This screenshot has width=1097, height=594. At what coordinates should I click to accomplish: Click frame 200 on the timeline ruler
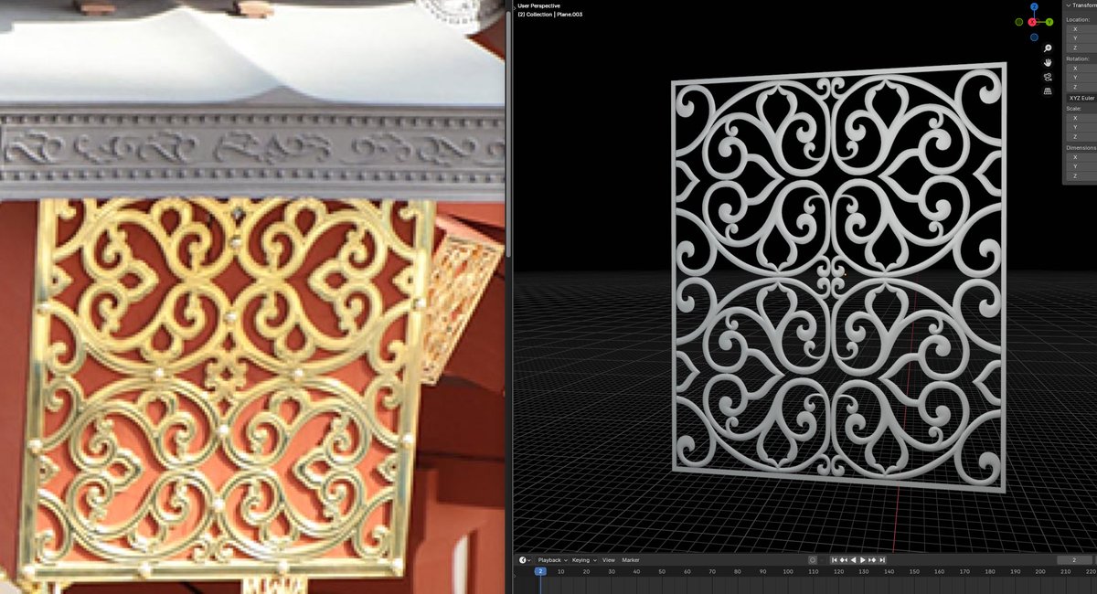coord(1040,572)
